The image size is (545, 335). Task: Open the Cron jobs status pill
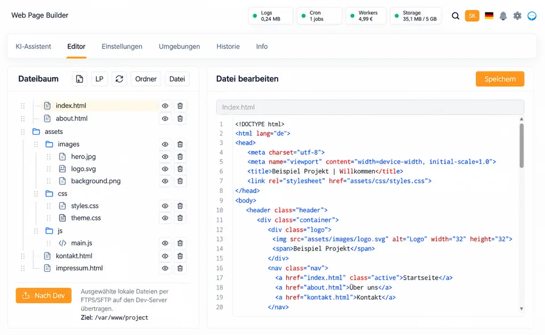319,16
